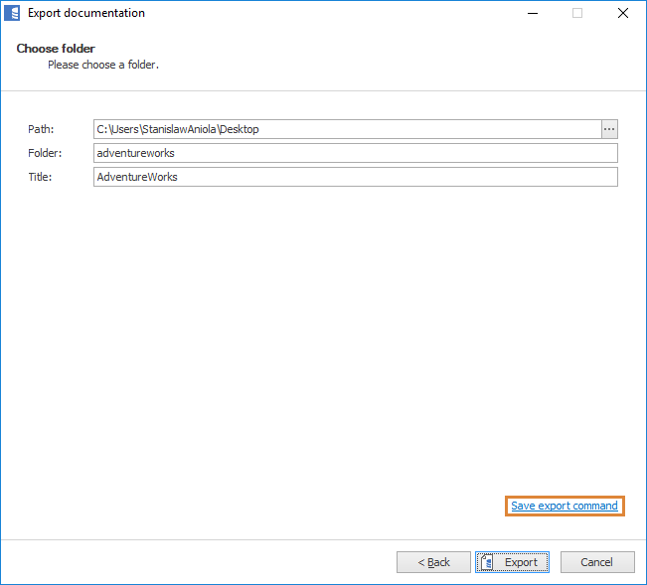Click the Folder label

coord(45,153)
